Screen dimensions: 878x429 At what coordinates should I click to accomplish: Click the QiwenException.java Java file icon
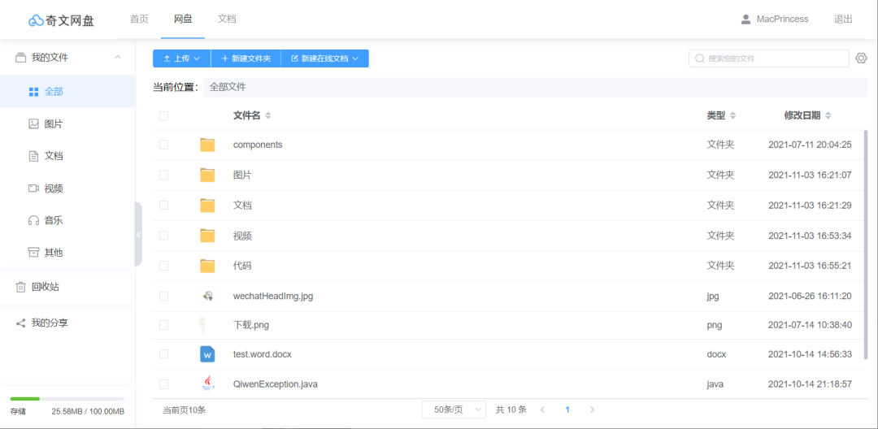207,383
